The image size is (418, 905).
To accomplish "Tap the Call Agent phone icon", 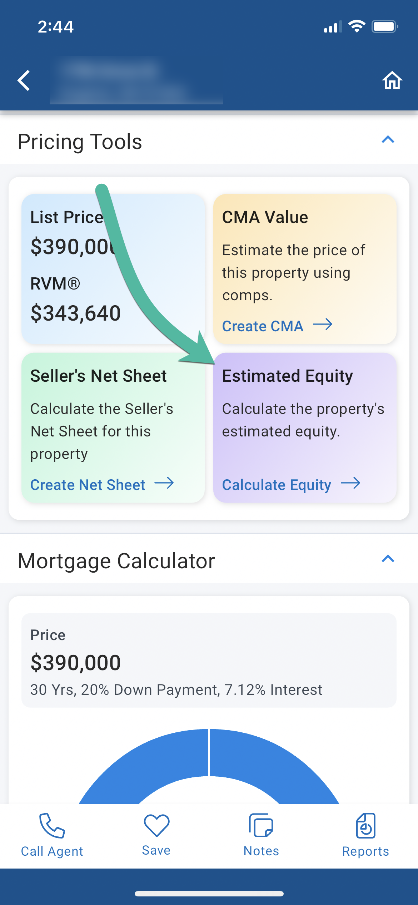I will click(52, 826).
